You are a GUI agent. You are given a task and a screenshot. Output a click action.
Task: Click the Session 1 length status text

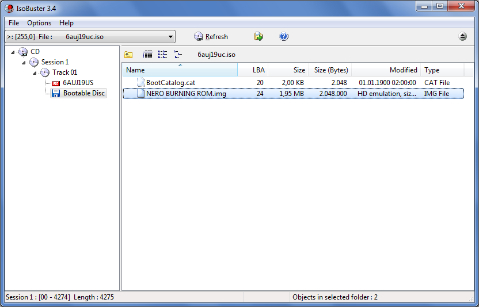click(60, 297)
